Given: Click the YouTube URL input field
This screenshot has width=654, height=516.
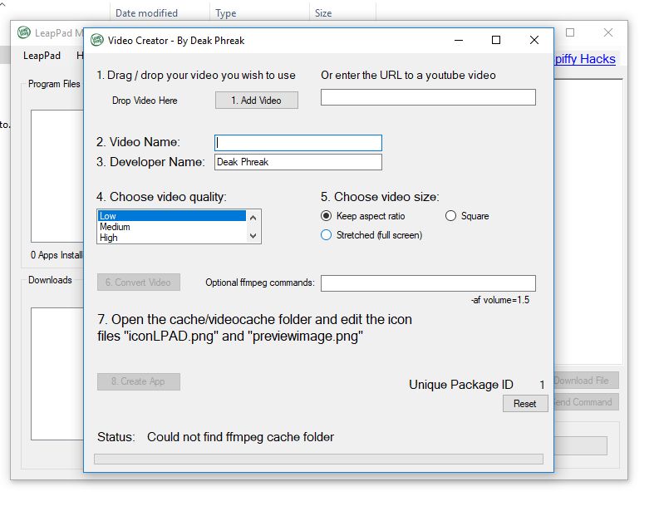Looking at the screenshot, I should click(428, 98).
